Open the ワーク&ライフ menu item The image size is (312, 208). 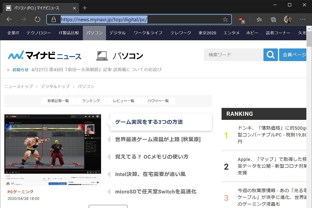(x=148, y=33)
